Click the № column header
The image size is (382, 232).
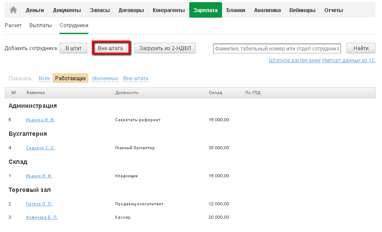click(14, 93)
